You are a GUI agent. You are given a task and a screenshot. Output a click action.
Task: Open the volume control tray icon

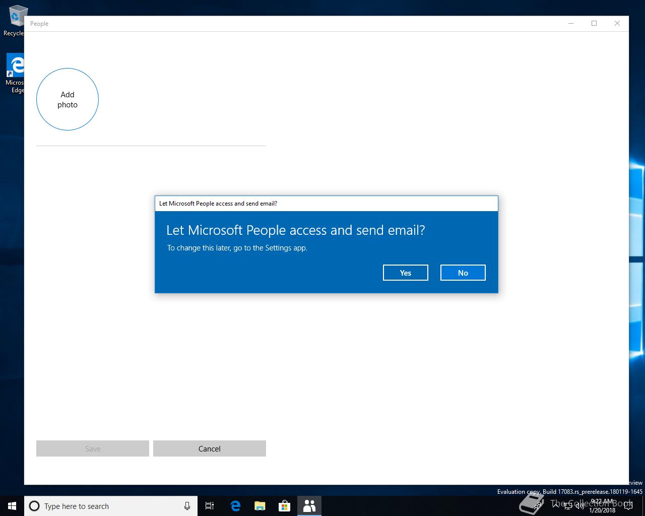pos(580,505)
